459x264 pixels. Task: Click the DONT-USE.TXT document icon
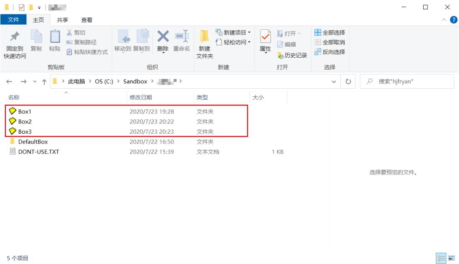point(12,151)
